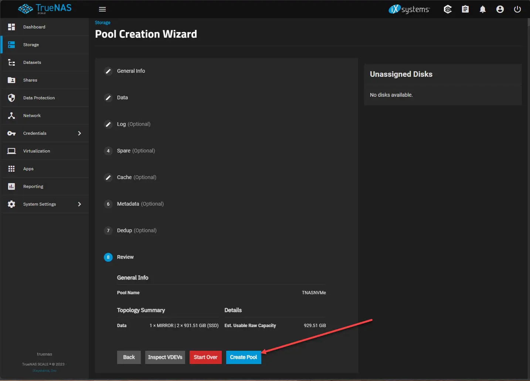Select Data Protection in the sidebar
This screenshot has width=530, height=381.
click(x=39, y=98)
